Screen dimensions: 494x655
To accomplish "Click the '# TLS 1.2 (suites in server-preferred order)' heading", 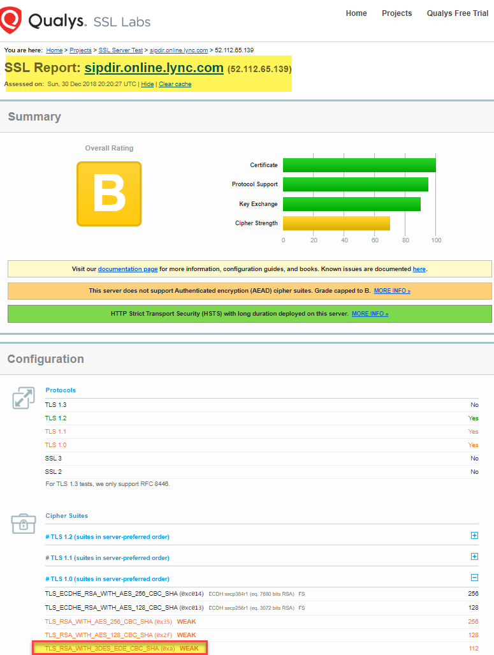I will pos(107,537).
